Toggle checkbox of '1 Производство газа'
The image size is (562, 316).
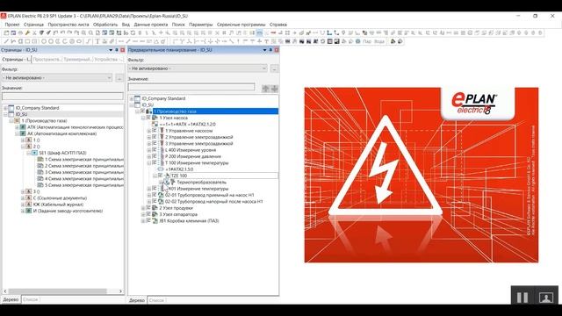(x=143, y=111)
